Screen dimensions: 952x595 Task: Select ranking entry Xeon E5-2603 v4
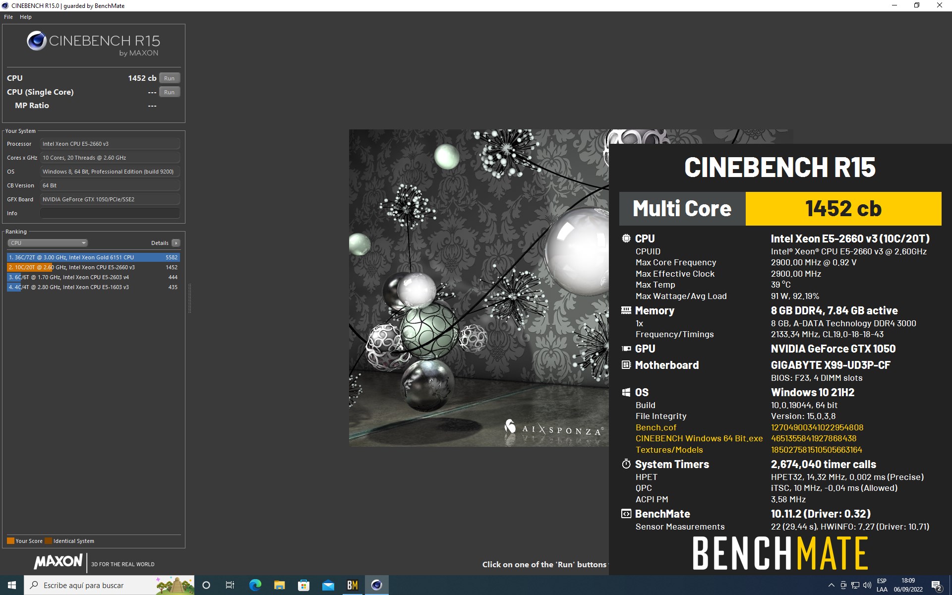93,277
